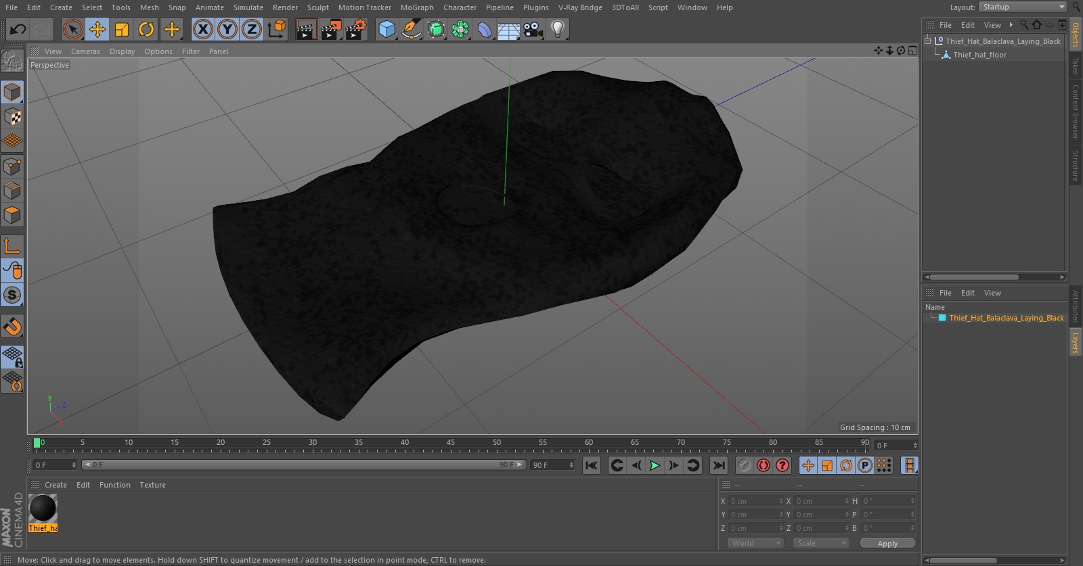Select the Move tool in top toolbar

pos(97,29)
